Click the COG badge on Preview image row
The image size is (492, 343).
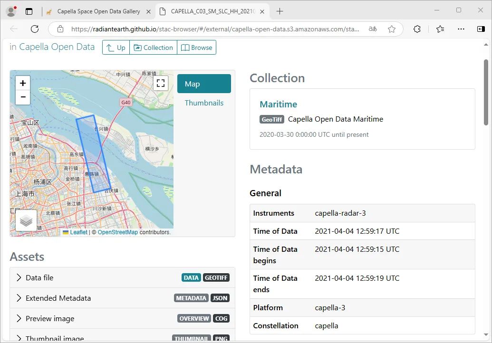[221, 319]
